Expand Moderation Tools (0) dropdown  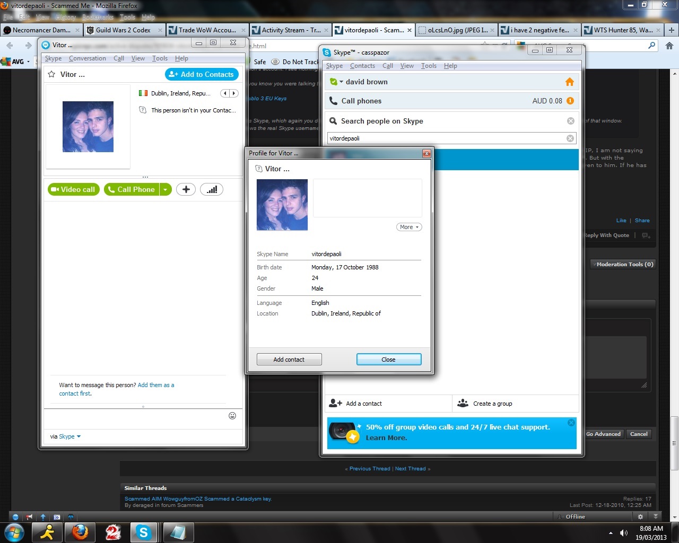623,264
